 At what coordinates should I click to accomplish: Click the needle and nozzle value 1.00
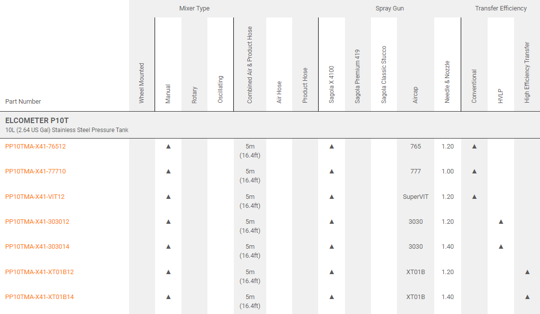pos(448,171)
